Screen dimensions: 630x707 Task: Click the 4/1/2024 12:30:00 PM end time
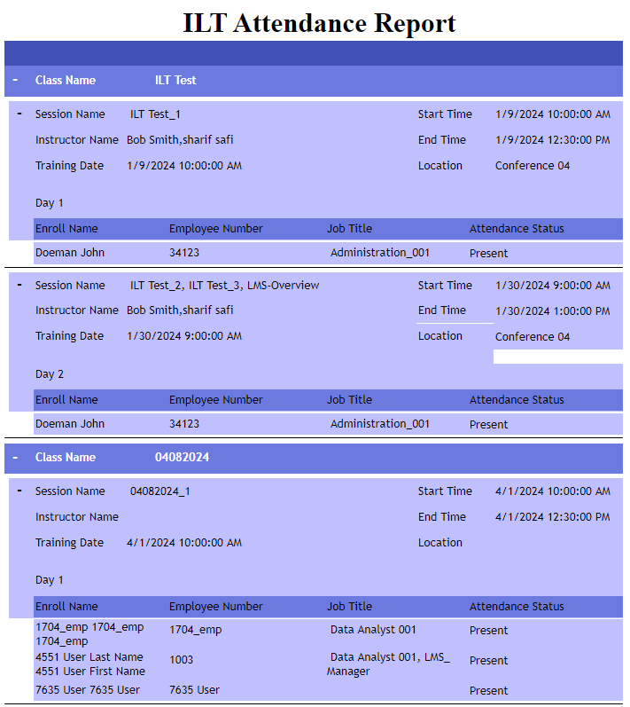tap(552, 517)
